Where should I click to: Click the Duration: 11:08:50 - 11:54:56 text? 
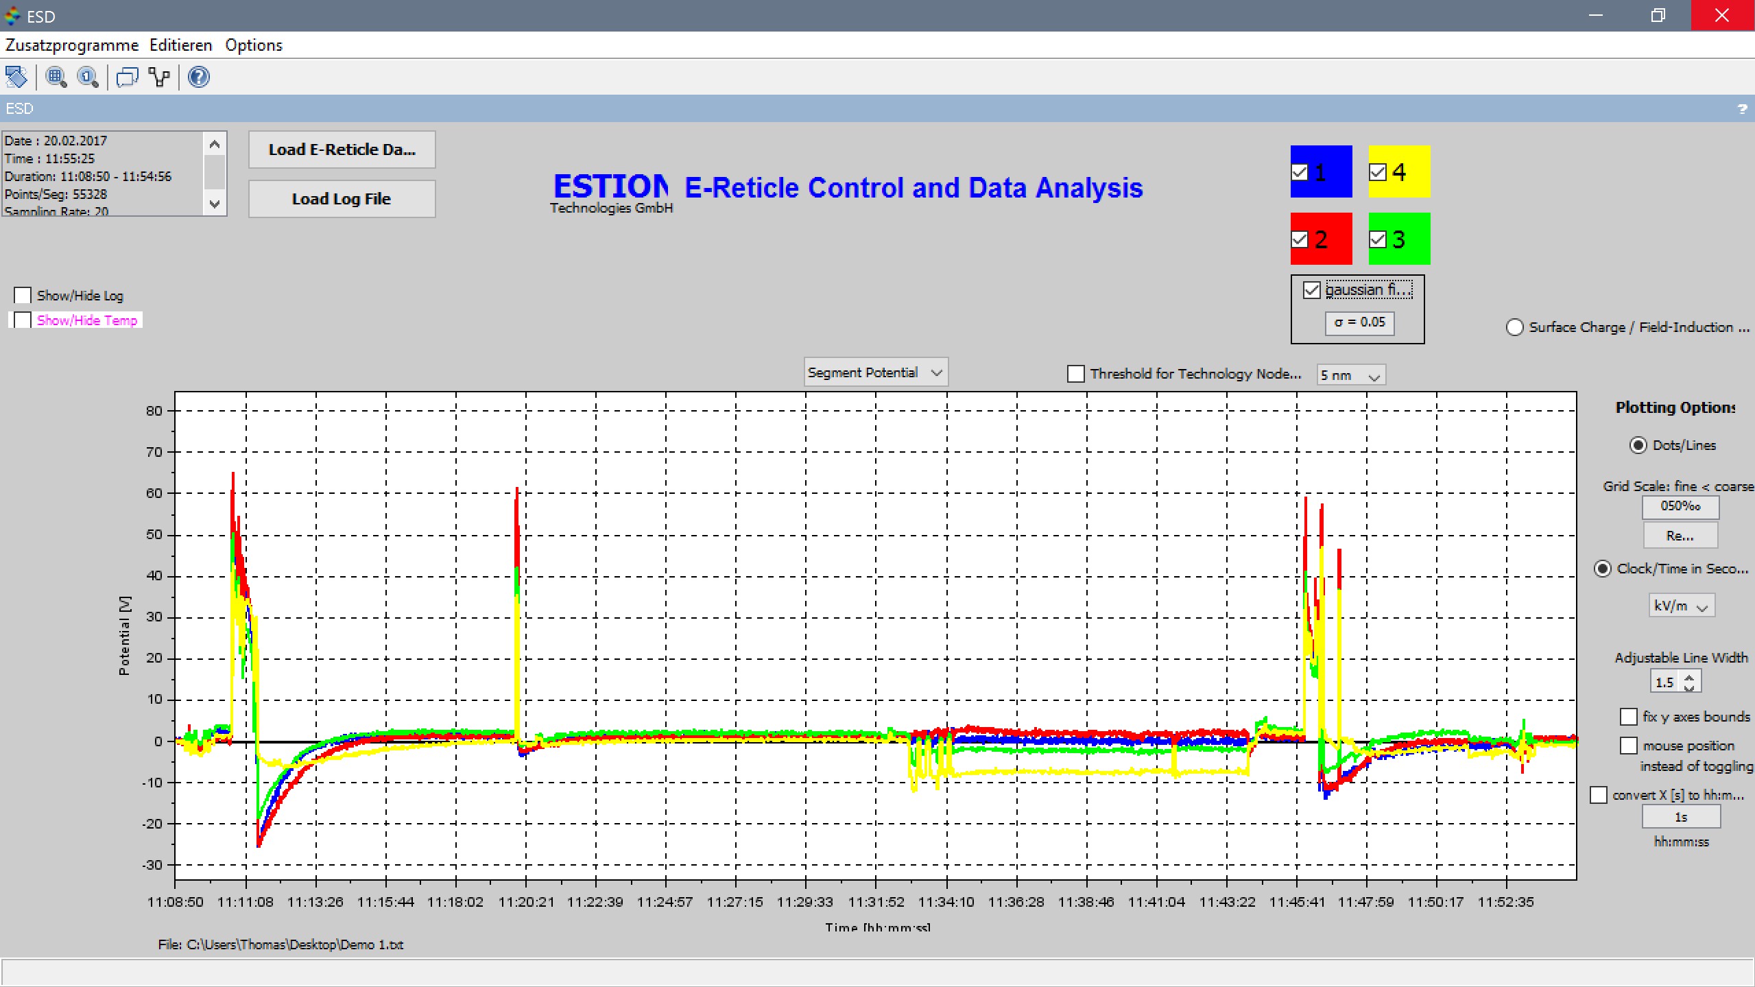[x=88, y=176]
